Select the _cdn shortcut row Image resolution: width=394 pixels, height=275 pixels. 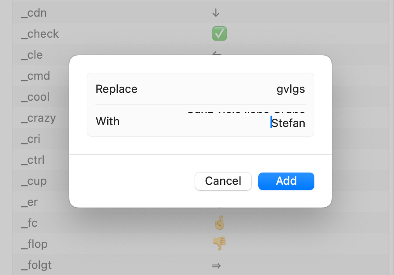pyautogui.click(x=200, y=13)
